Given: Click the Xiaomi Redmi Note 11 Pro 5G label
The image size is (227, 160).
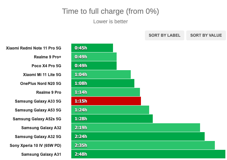Looking at the screenshot, I should pos(34,48).
